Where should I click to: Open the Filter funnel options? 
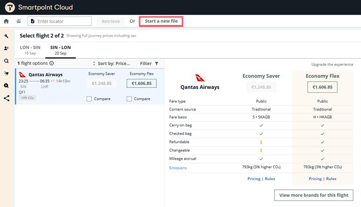pos(149,63)
